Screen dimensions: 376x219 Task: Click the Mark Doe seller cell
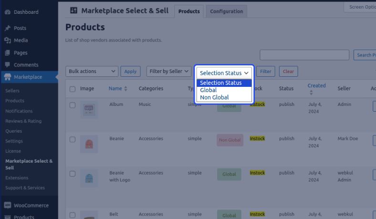point(348,139)
